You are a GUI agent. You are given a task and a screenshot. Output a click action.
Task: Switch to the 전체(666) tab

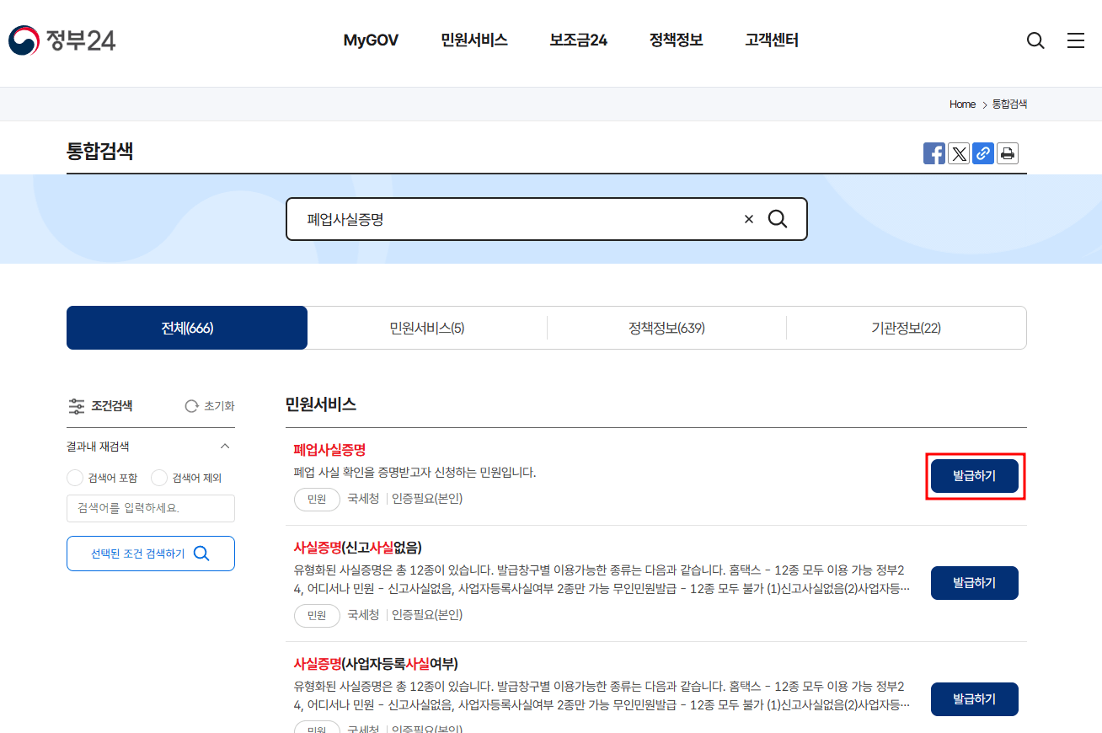coord(187,328)
